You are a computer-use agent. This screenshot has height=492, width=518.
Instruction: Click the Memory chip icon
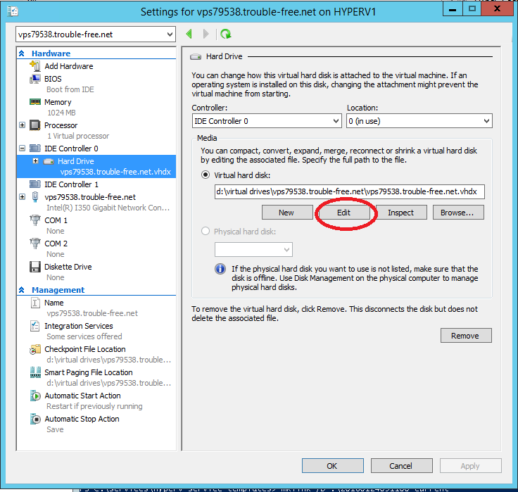pyautogui.click(x=35, y=102)
